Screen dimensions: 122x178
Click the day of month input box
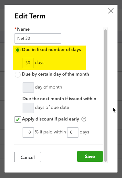(28, 88)
